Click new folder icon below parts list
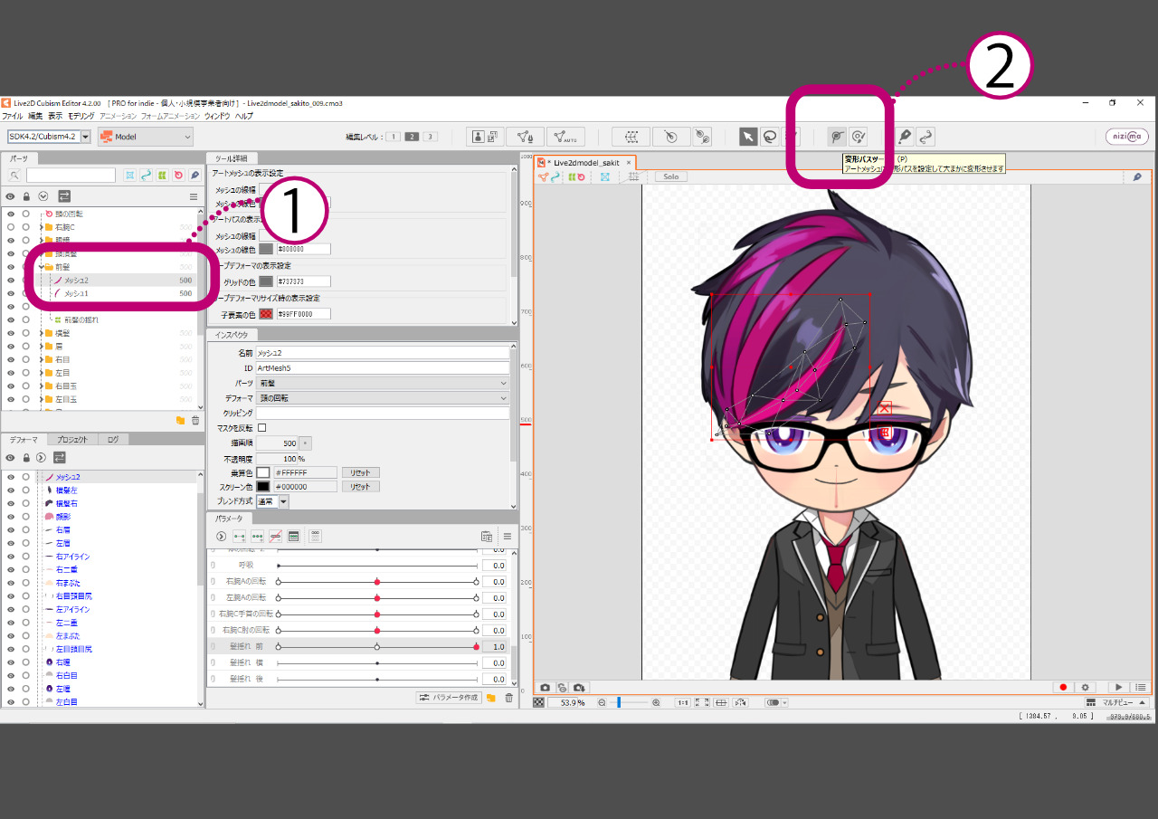 coord(180,421)
